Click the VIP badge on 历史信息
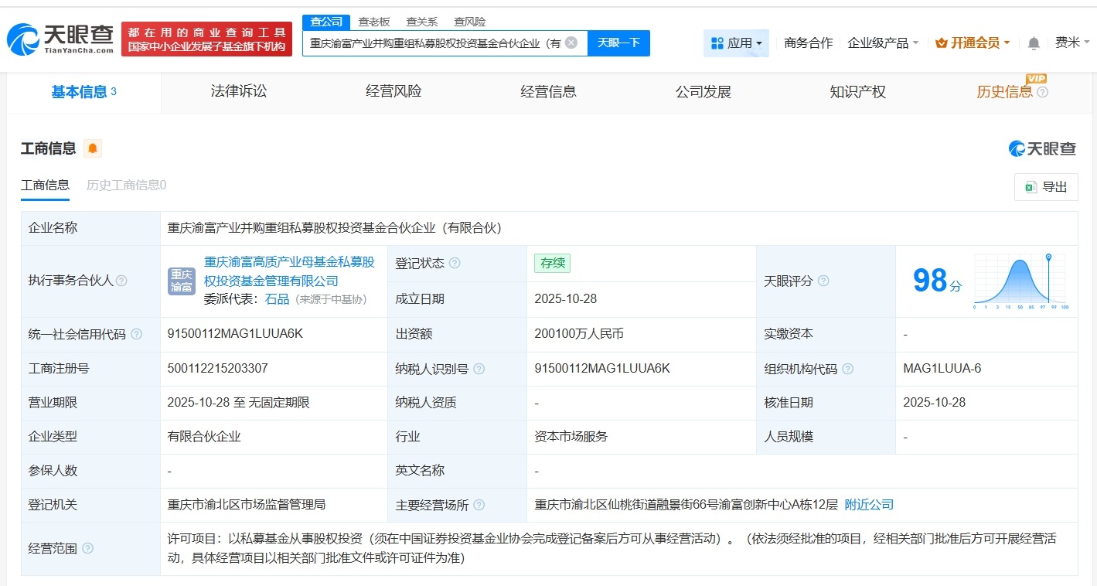1097x586 pixels. pyautogui.click(x=1036, y=79)
